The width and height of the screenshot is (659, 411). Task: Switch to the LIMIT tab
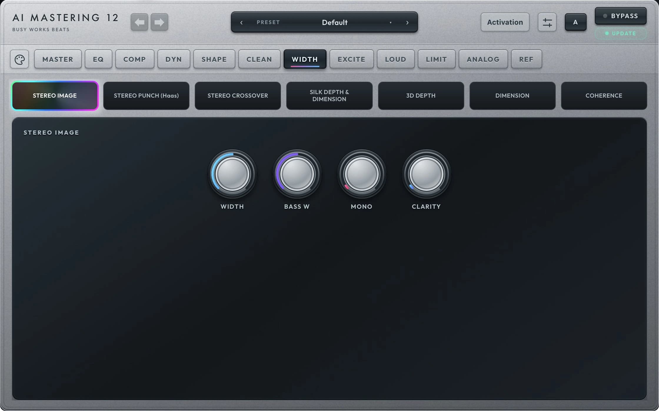(437, 59)
